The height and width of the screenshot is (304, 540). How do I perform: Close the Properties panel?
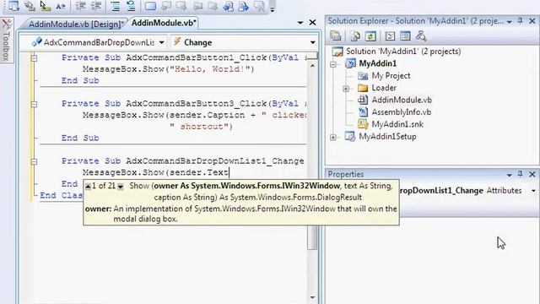click(x=532, y=175)
